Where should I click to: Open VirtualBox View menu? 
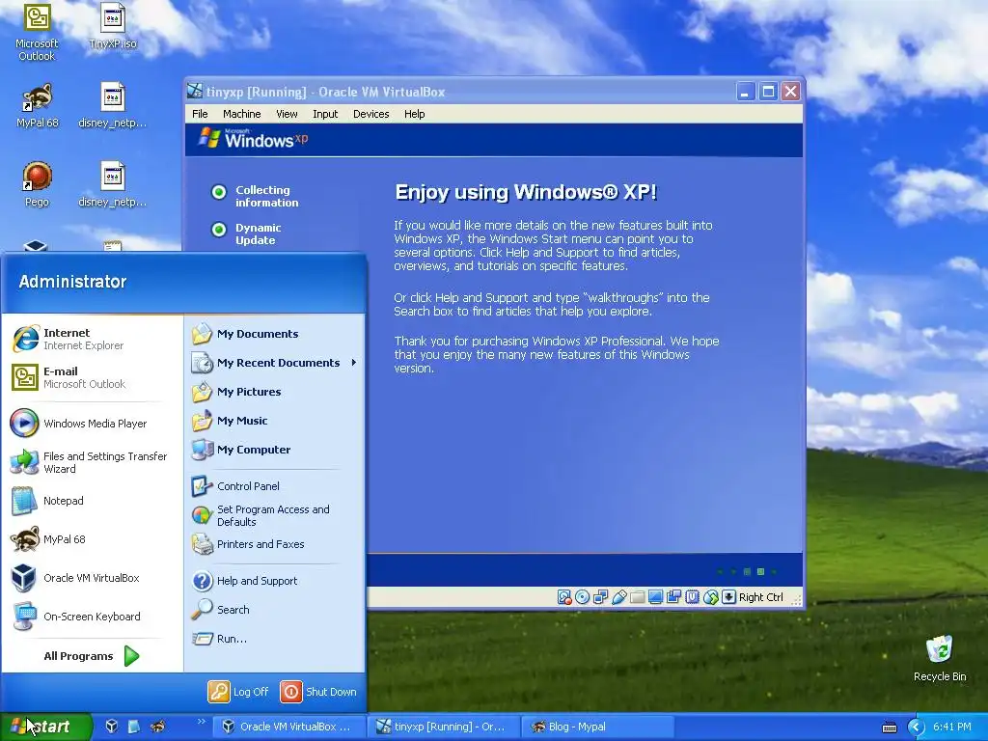point(287,114)
